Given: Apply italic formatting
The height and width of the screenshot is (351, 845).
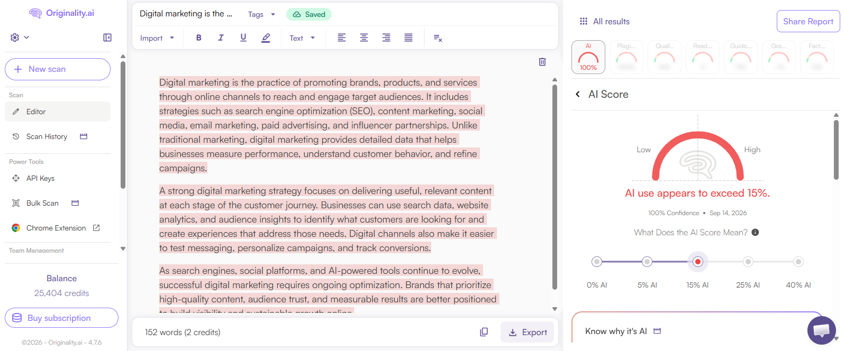Looking at the screenshot, I should (x=221, y=38).
